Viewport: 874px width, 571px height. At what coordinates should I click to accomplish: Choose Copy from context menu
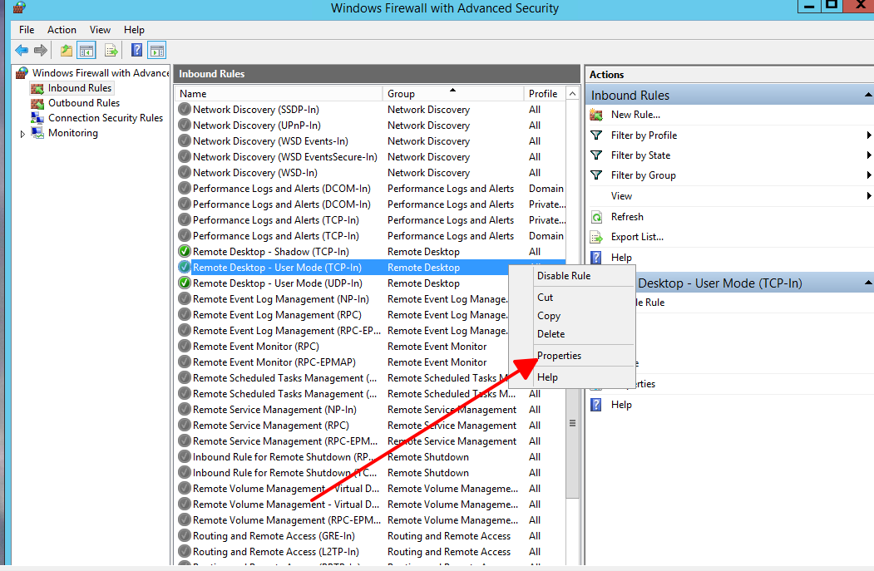point(572,316)
